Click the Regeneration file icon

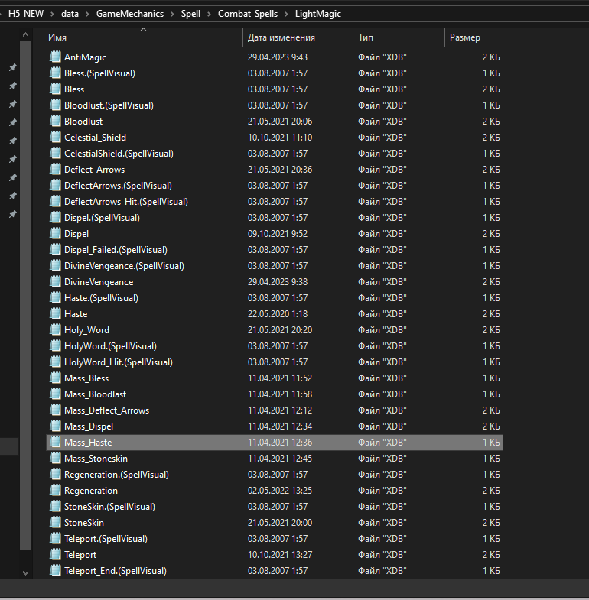click(x=55, y=491)
